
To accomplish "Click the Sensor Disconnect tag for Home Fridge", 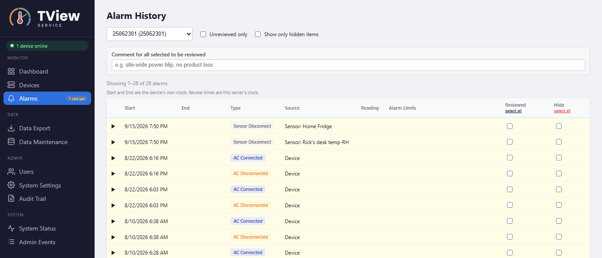I will coord(252,126).
